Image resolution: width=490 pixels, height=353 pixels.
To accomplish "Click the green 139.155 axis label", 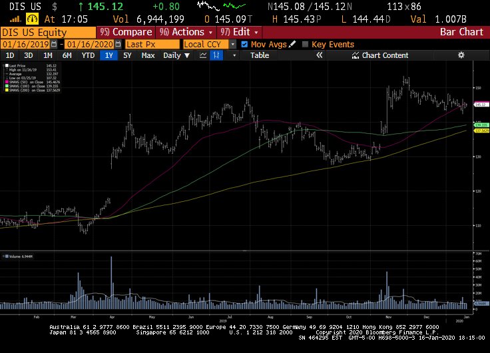I will click(x=481, y=125).
